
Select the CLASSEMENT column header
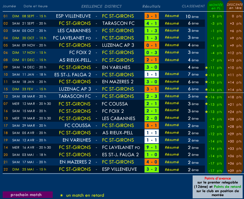click(x=193, y=6)
